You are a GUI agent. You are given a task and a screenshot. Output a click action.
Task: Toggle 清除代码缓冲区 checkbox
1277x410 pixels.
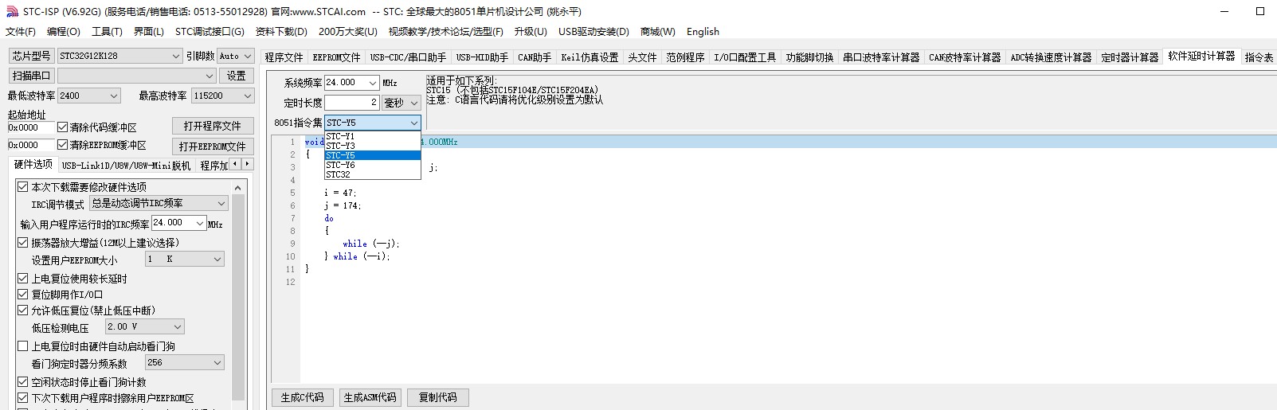(x=62, y=127)
